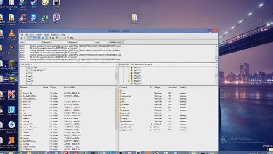Open the Help menu

click(x=63, y=35)
